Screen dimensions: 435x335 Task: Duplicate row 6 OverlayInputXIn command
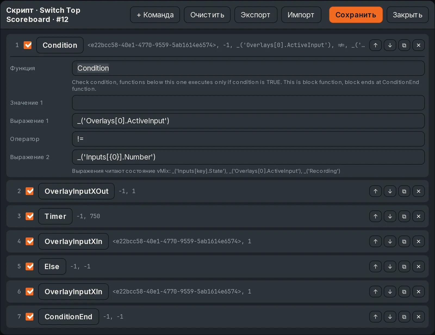click(404, 292)
